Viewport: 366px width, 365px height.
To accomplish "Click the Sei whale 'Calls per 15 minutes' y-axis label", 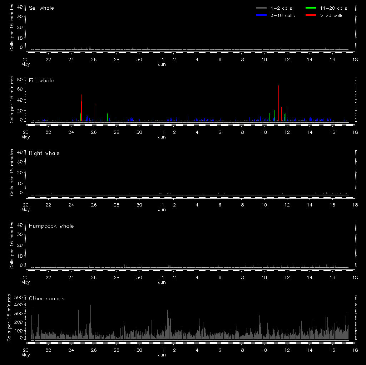I will (x=12, y=28).
